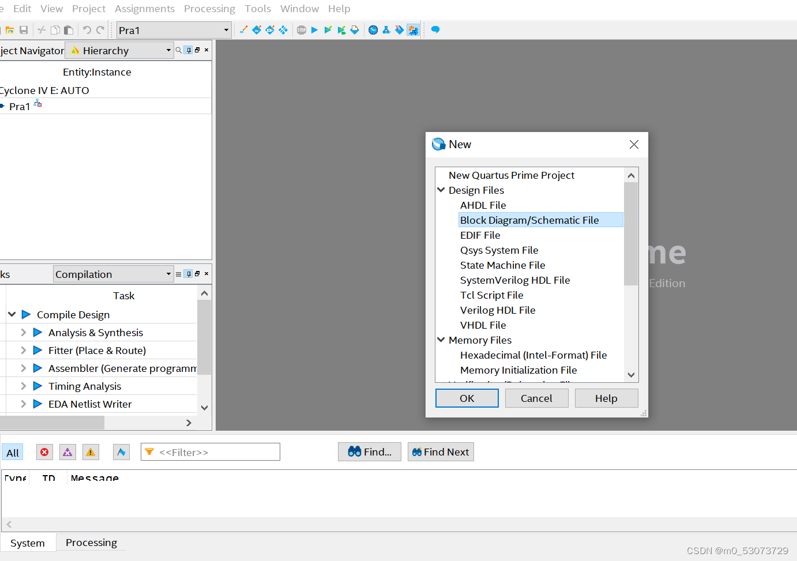Copy using the toolbar copy icon
This screenshot has width=797, height=561.
[55, 30]
